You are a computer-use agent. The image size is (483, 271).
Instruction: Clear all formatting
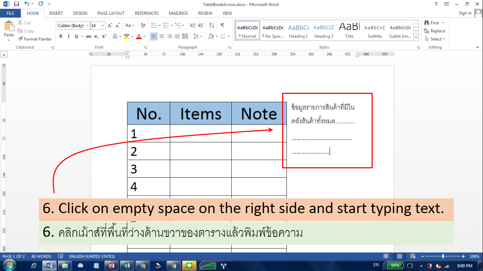(142, 25)
